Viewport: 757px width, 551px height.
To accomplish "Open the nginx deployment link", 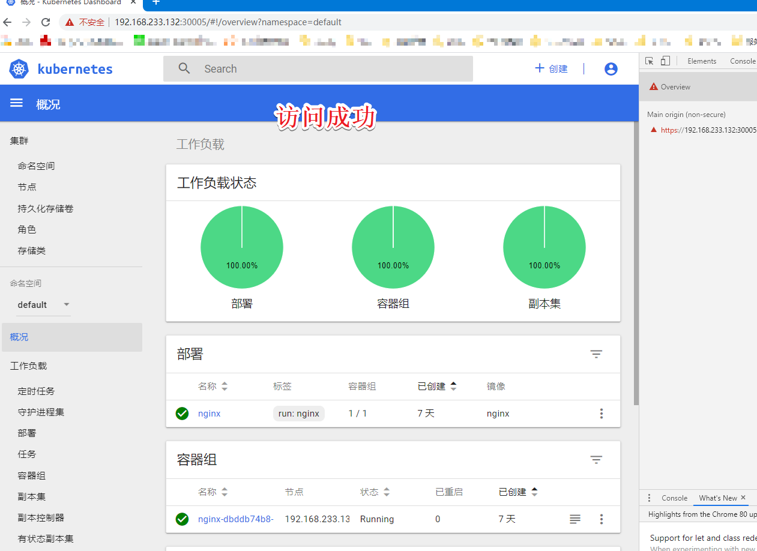I will click(x=209, y=414).
